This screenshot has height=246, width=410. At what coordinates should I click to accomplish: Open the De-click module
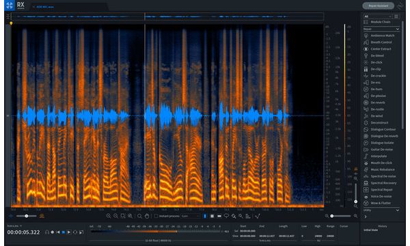(x=373, y=62)
